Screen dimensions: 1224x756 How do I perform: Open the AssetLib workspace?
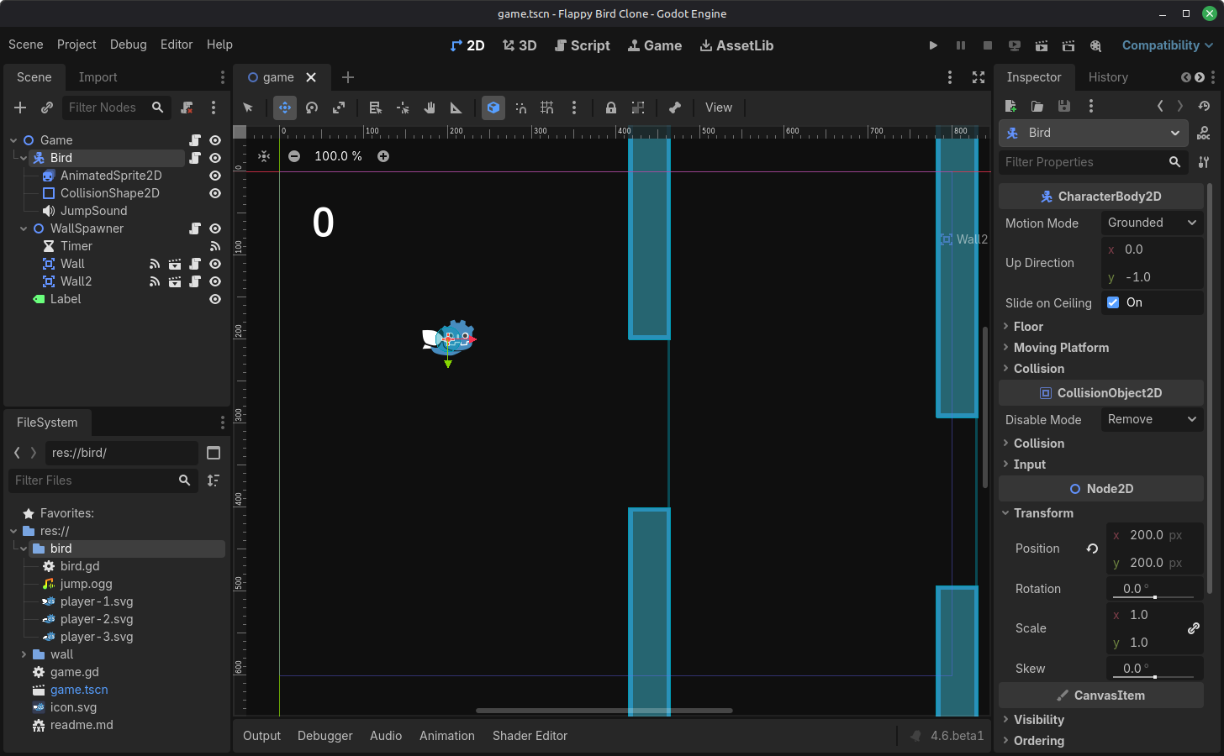(x=736, y=45)
